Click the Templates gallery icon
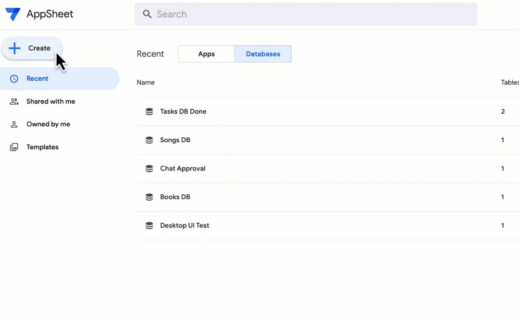The height and width of the screenshot is (324, 519). pos(14,147)
